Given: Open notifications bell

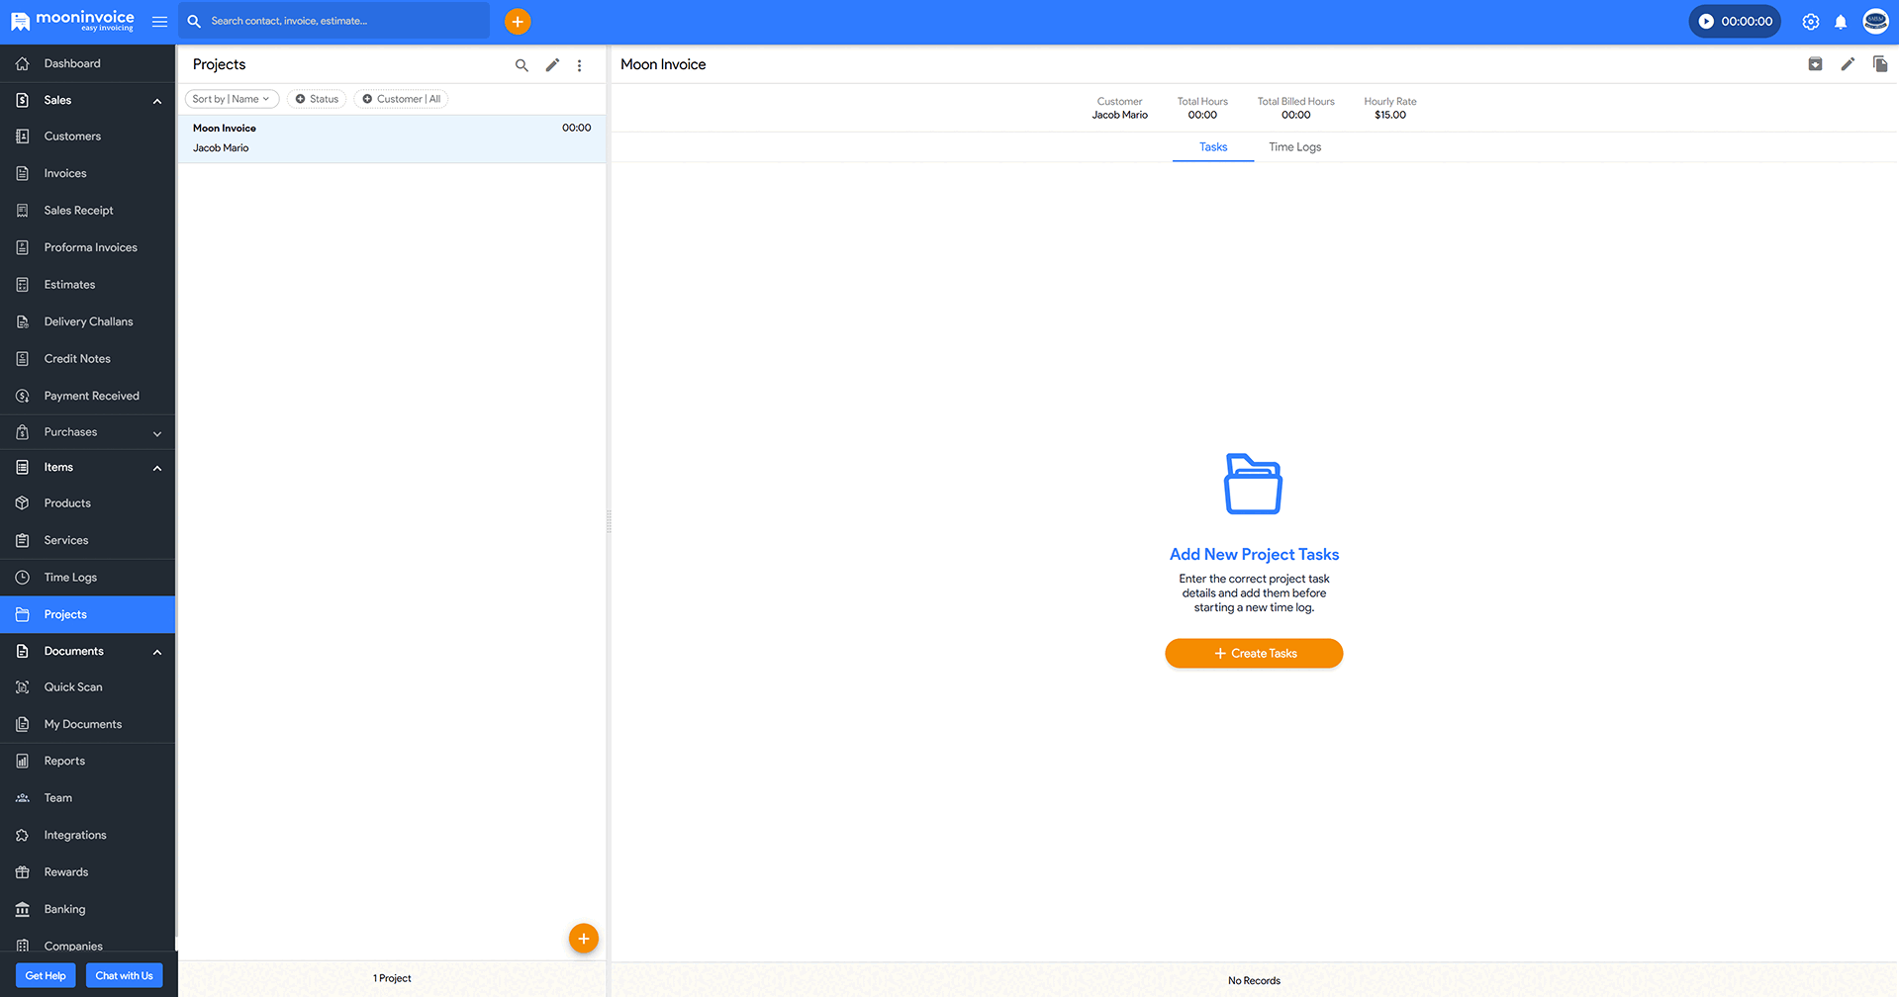Looking at the screenshot, I should (x=1841, y=21).
